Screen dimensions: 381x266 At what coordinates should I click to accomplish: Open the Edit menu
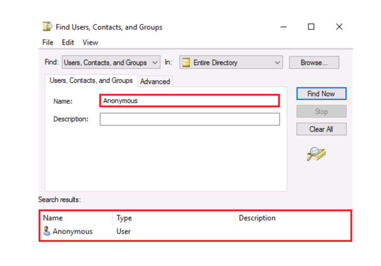pos(68,42)
